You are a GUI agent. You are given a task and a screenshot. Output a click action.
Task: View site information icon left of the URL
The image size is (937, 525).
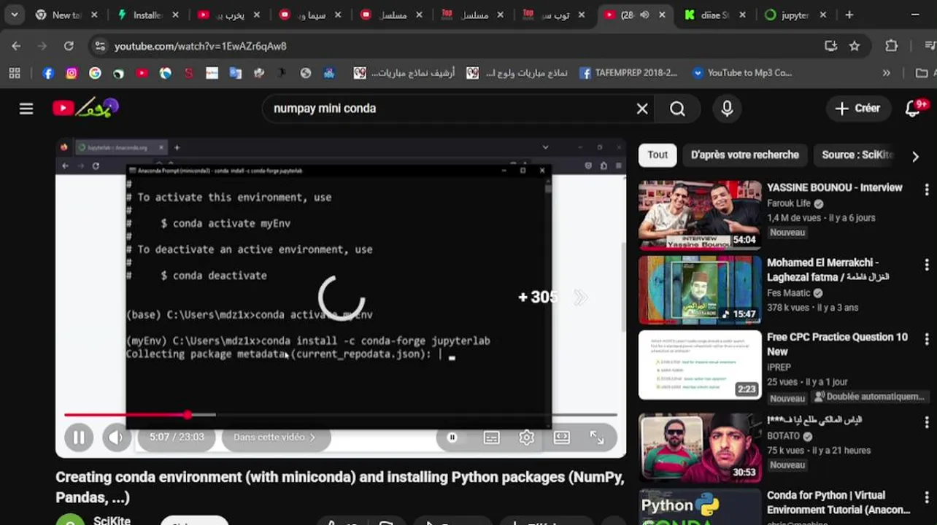99,46
